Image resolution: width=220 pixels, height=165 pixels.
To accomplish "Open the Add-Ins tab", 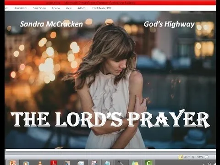I will pos(82,8).
